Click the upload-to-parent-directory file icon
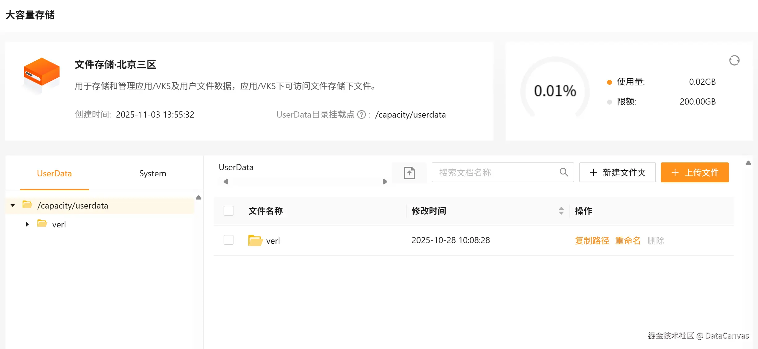The height and width of the screenshot is (349, 758). [409, 173]
